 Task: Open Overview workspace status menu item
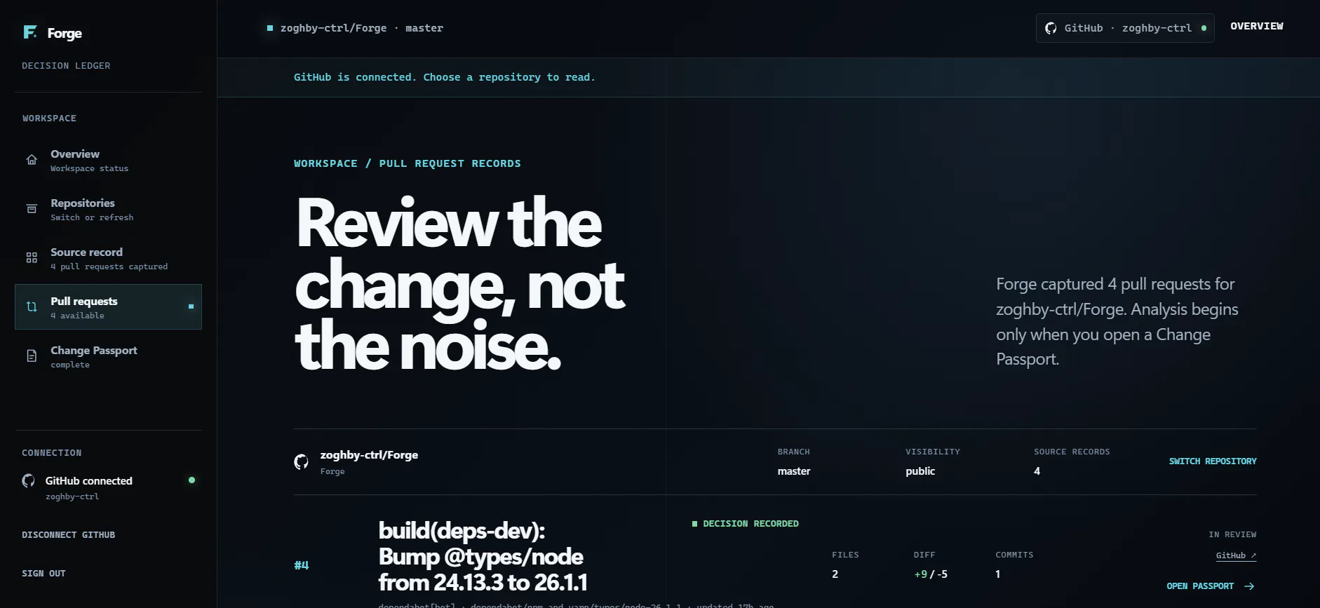click(x=108, y=160)
